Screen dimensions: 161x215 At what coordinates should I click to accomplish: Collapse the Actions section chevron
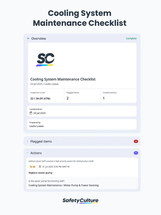pos(27,153)
